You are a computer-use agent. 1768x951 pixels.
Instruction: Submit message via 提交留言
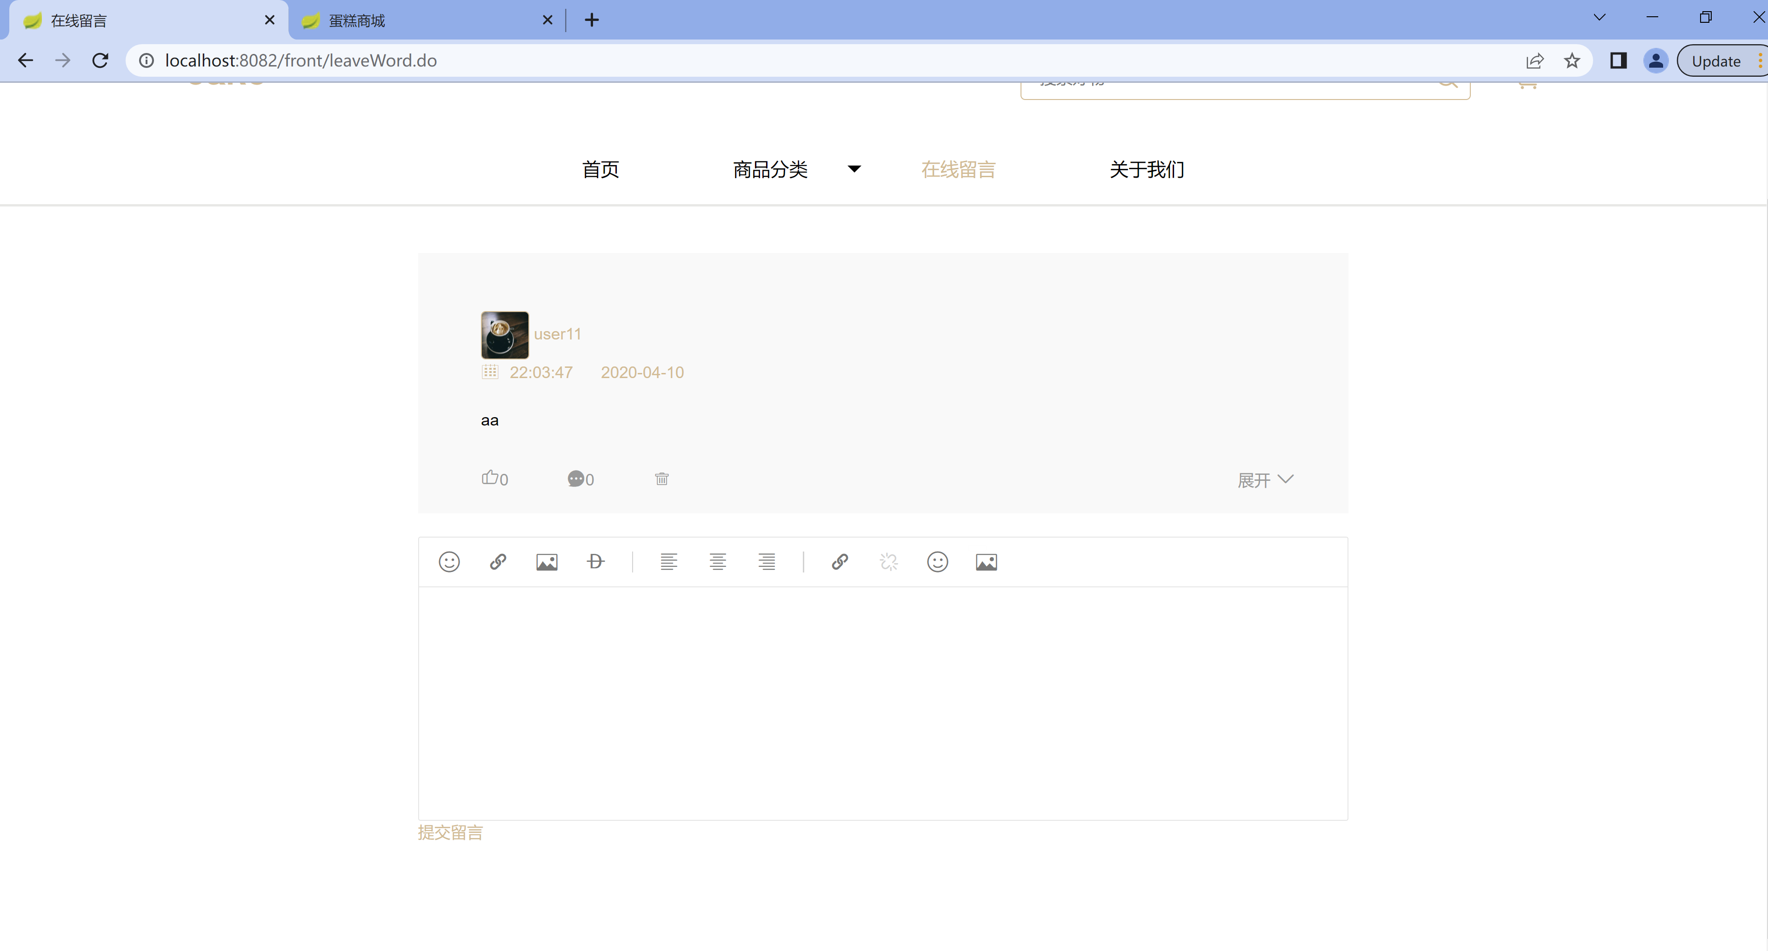point(450,832)
